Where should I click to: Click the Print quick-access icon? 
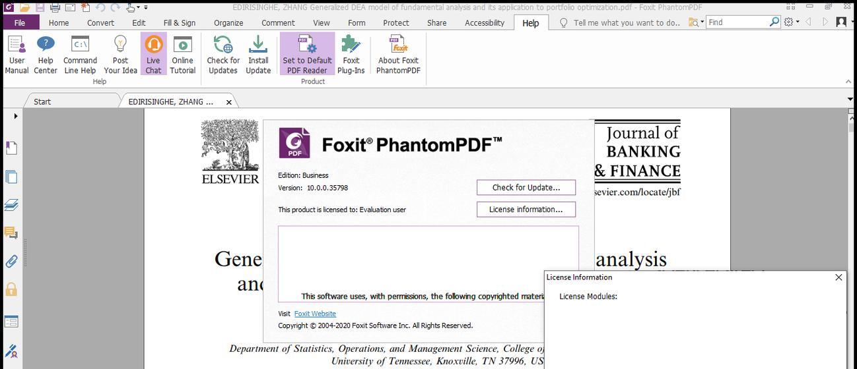(55, 7)
